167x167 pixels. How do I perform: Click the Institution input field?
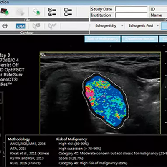[x=132, y=15]
